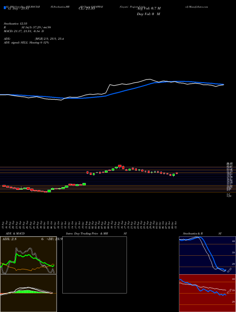This screenshot has width=236, height=312.
Task: Click the blue 12 Day SMA legend square
Action: tap(5, 8)
